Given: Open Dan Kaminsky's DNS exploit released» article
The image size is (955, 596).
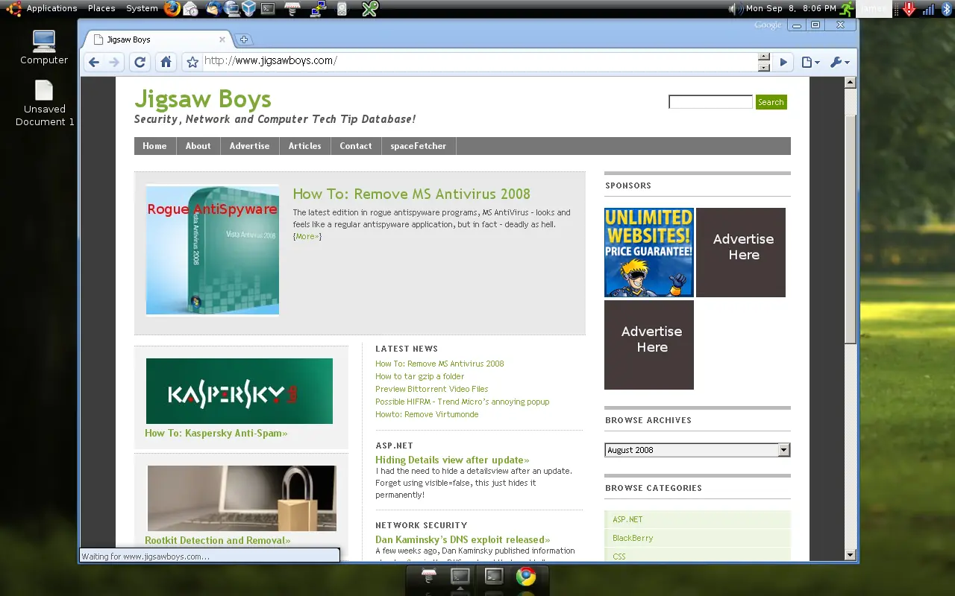Looking at the screenshot, I should click(463, 539).
